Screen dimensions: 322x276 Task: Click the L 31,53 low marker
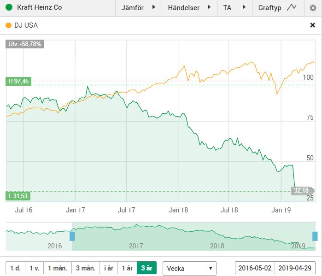pyautogui.click(x=18, y=196)
